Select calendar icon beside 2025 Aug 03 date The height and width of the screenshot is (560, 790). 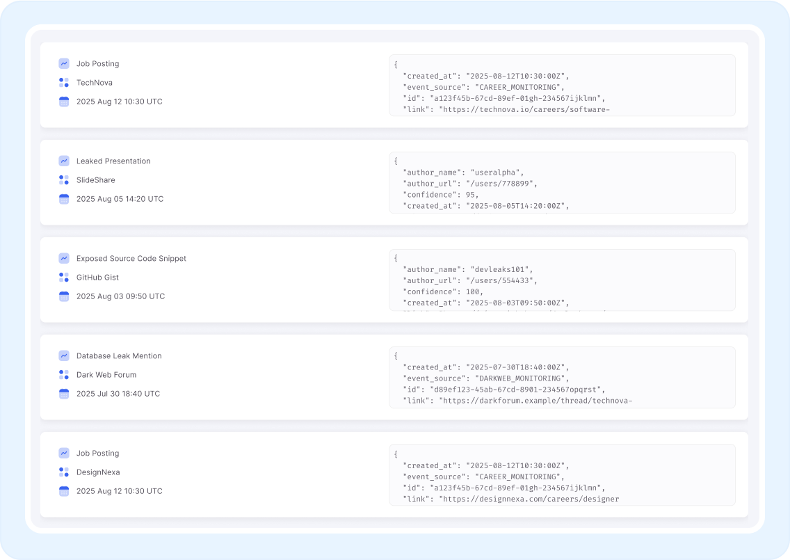click(x=64, y=296)
